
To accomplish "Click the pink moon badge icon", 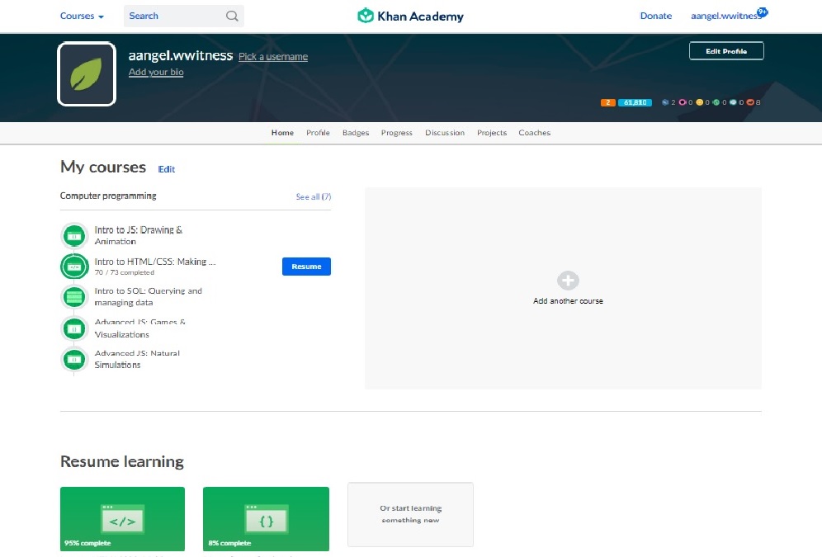I will [x=683, y=102].
